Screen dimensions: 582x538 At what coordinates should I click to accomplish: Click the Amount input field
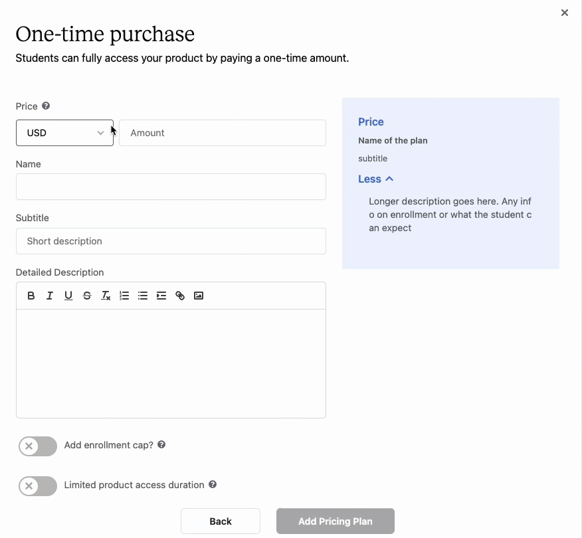223,133
